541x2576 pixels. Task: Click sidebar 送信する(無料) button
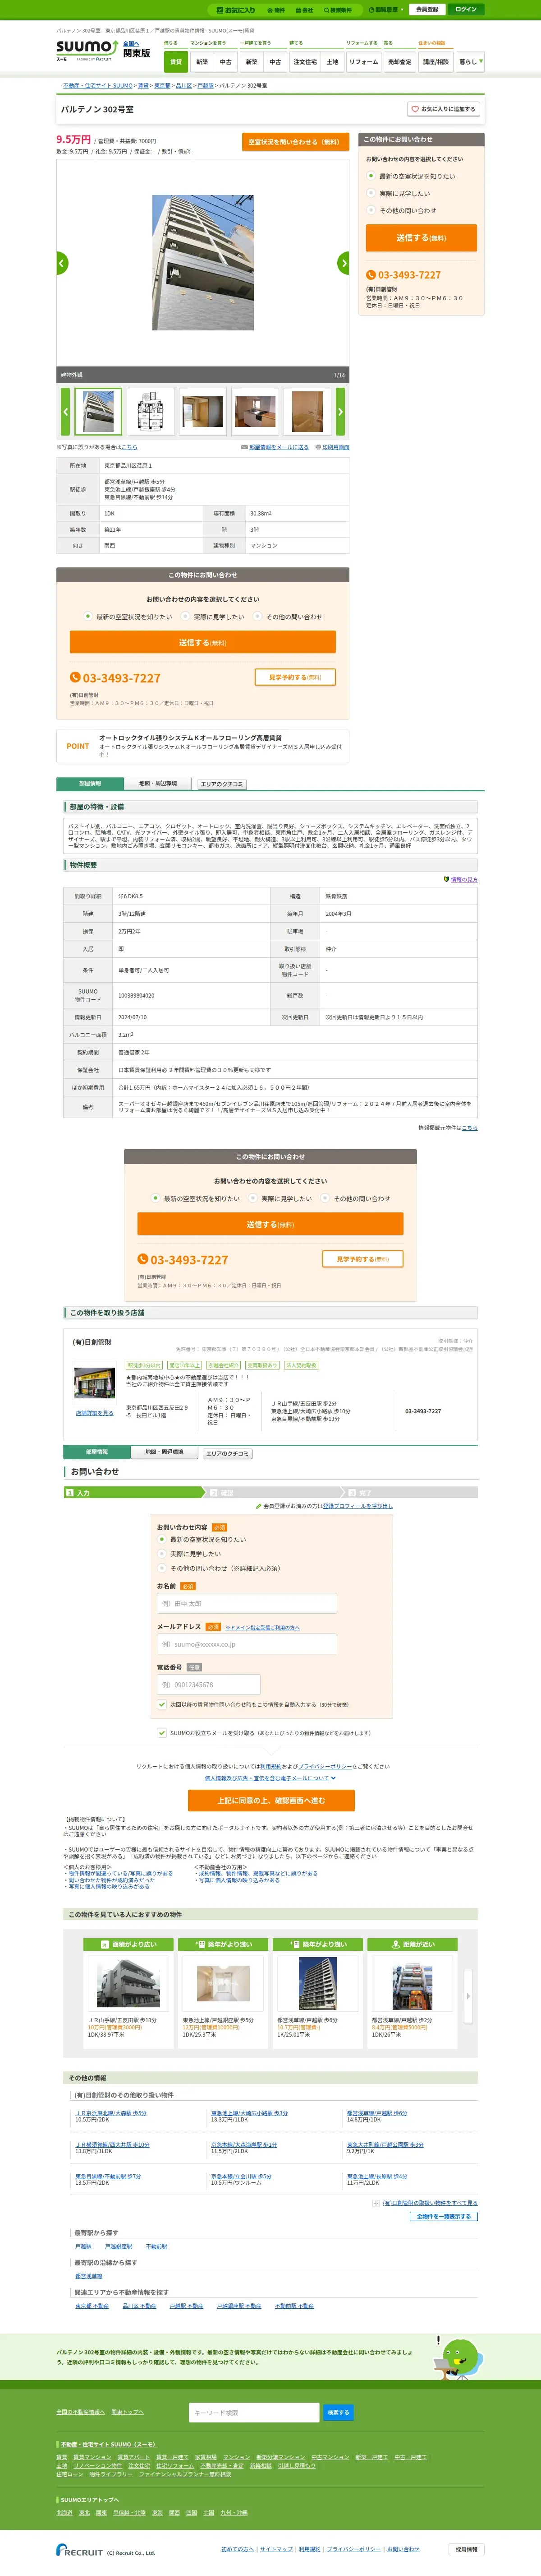(421, 238)
